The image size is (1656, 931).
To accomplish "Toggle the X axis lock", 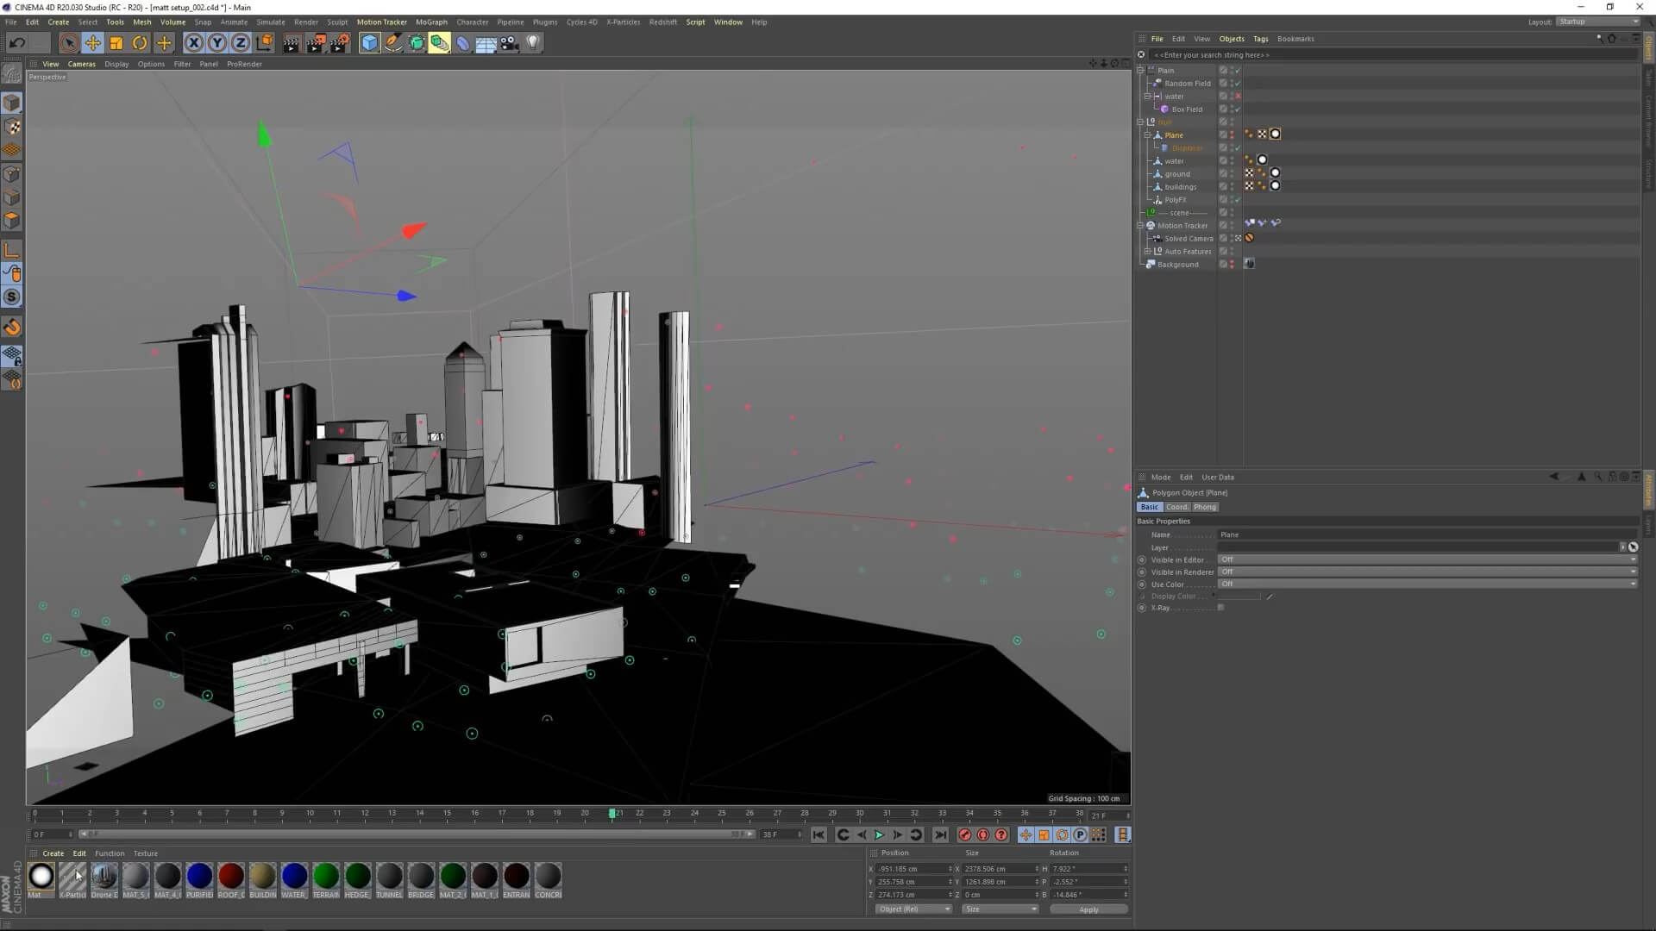I will point(194,42).
